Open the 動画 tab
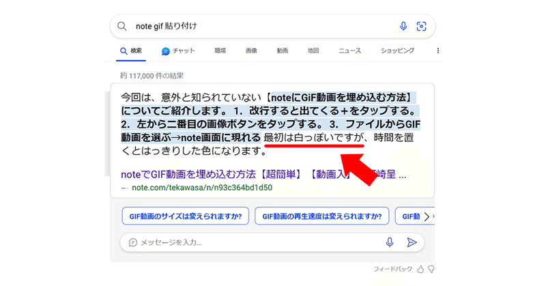The width and height of the screenshot is (546, 286). pos(282,51)
